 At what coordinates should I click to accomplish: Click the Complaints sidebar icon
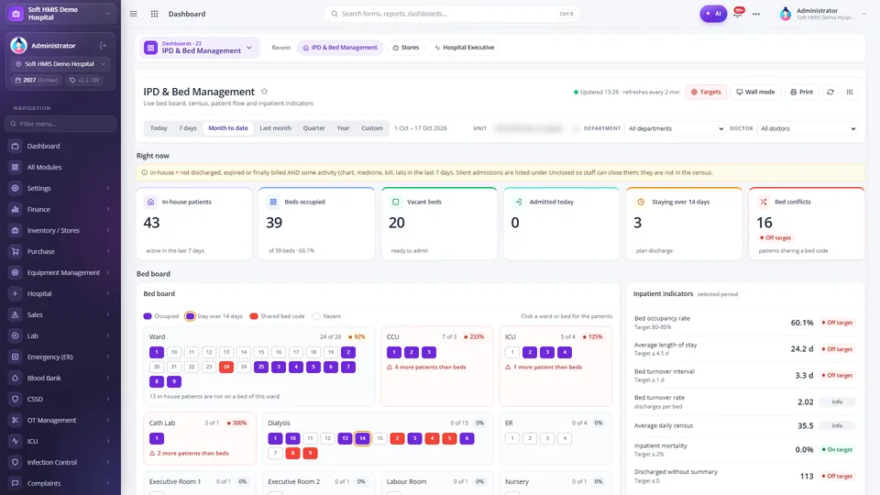[16, 483]
